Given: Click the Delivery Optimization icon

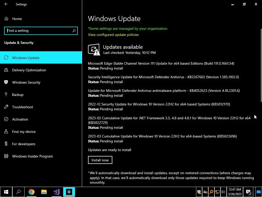Looking at the screenshot, I should pos(6,70).
